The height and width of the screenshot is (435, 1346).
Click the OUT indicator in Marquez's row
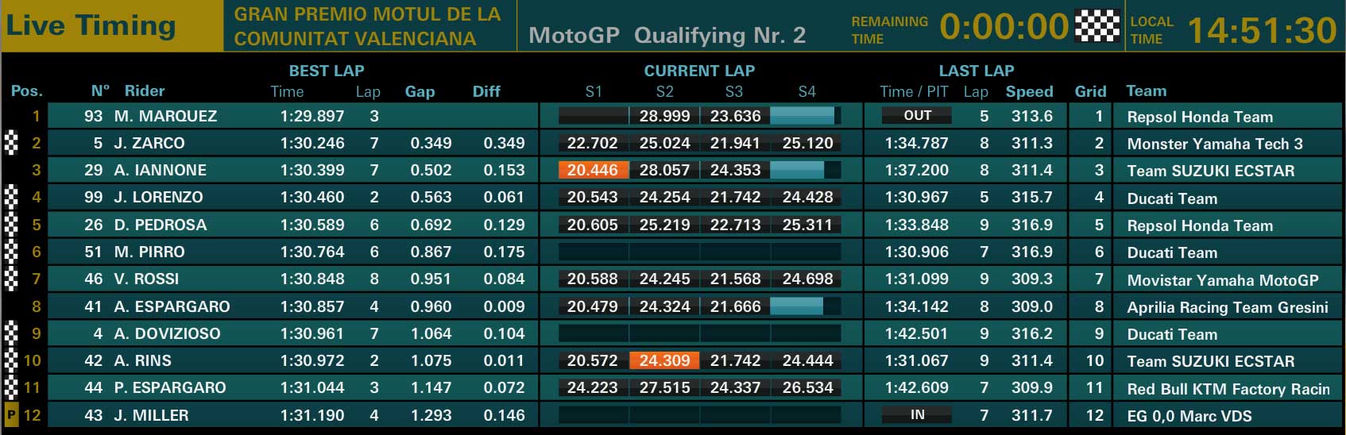click(x=917, y=116)
